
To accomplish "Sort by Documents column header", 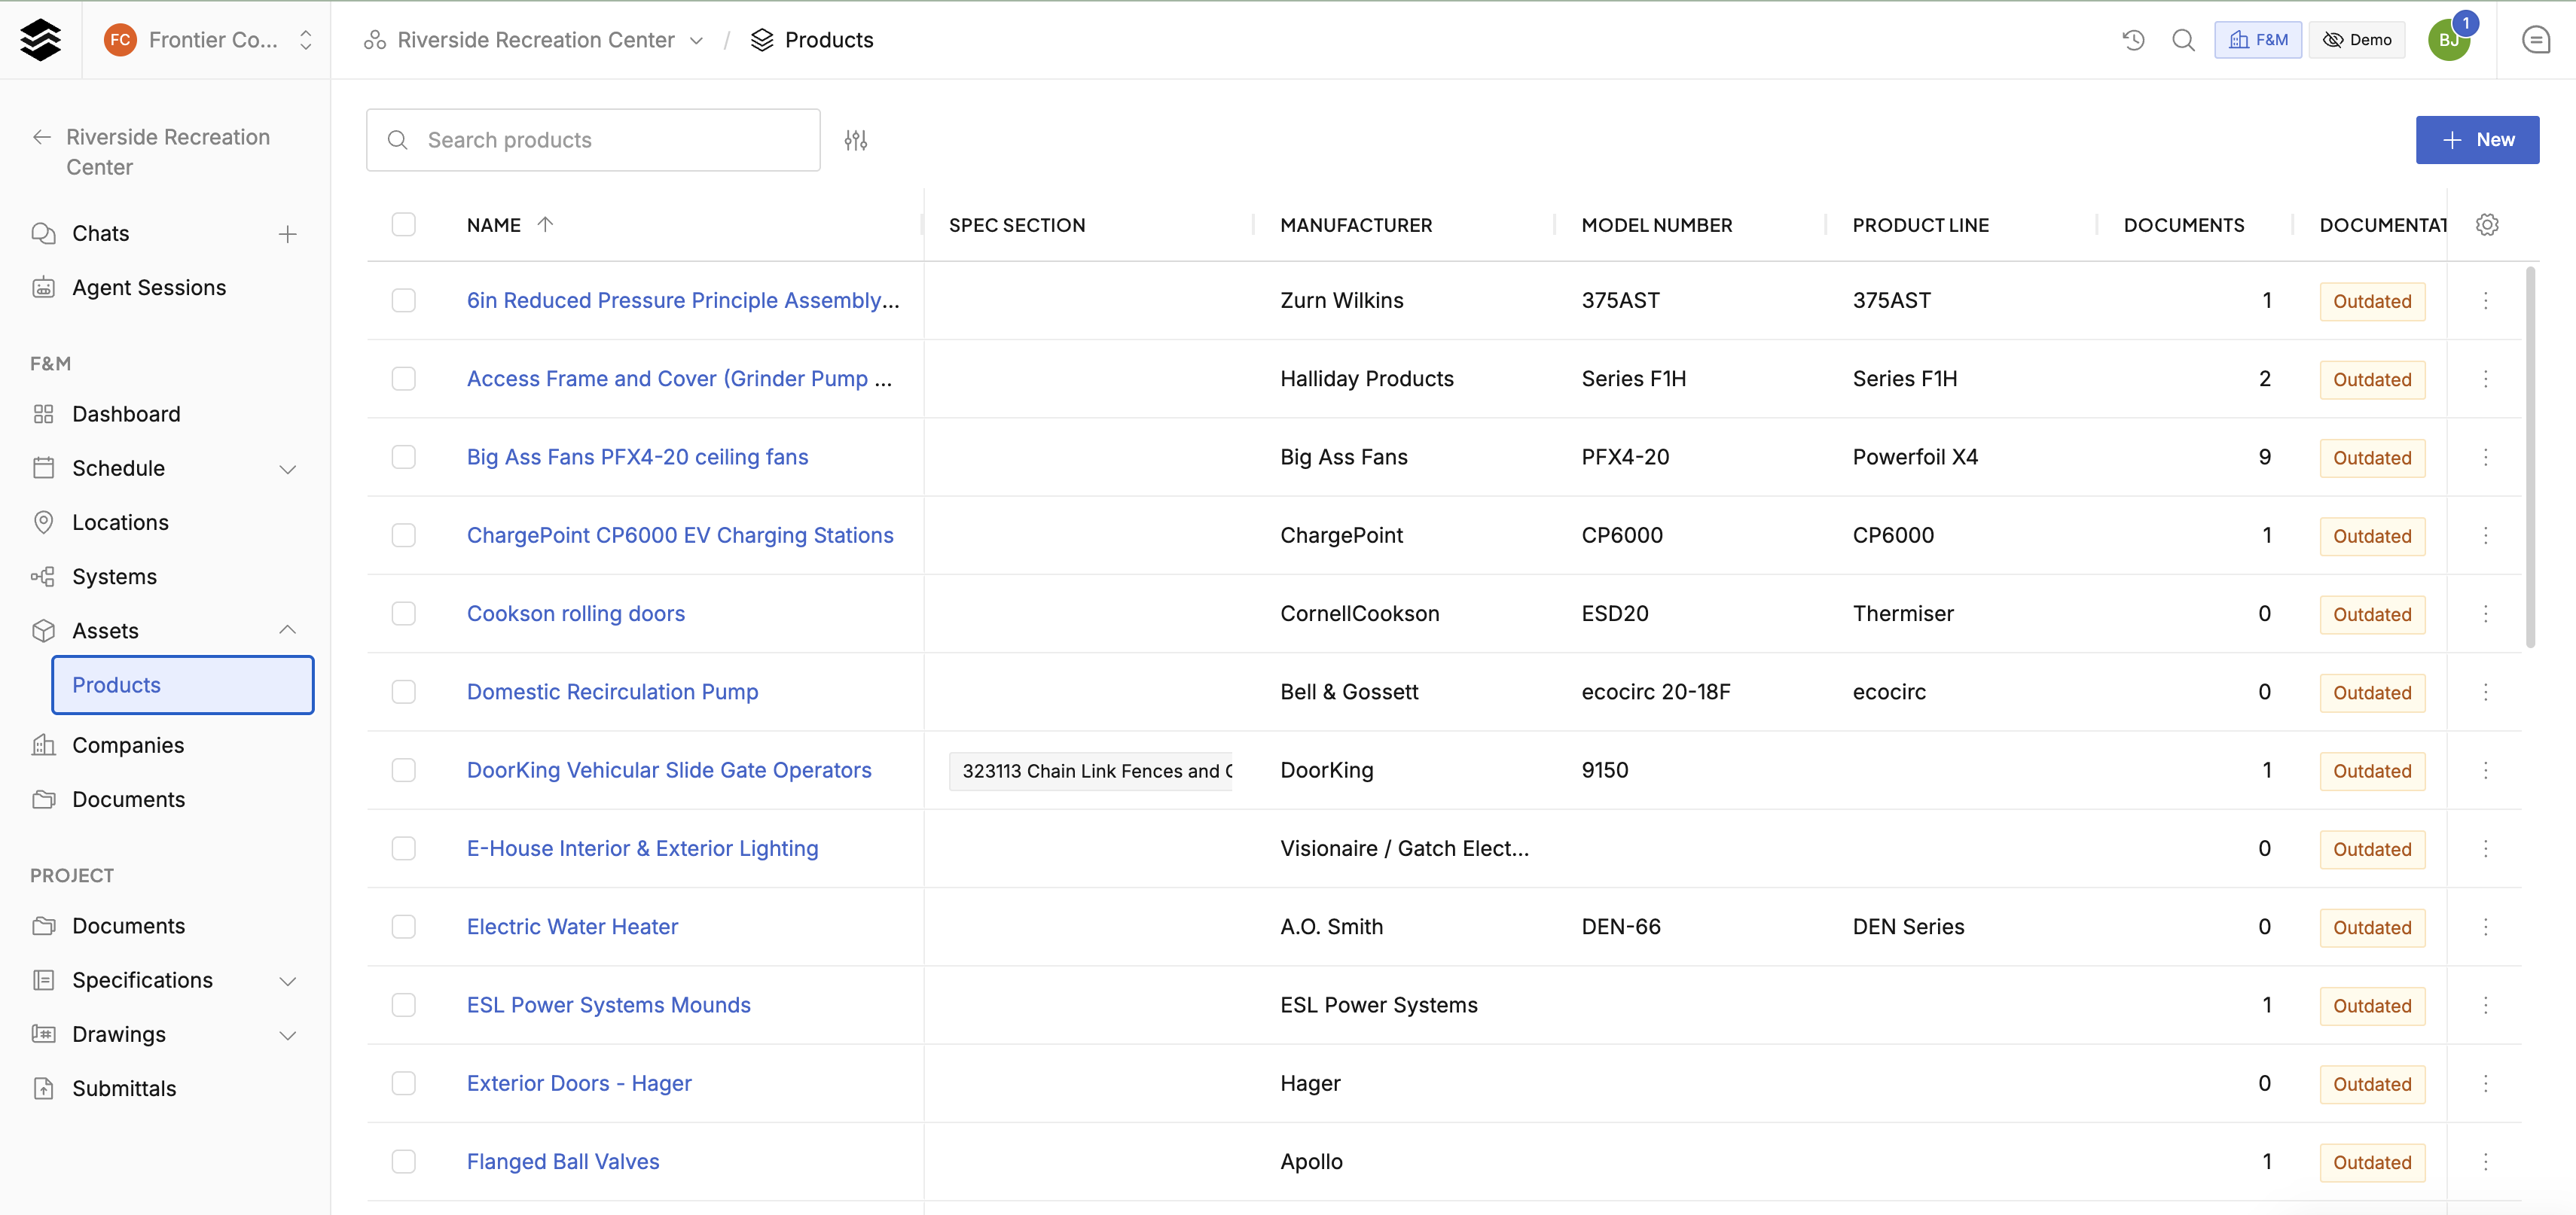I will coord(2184,226).
